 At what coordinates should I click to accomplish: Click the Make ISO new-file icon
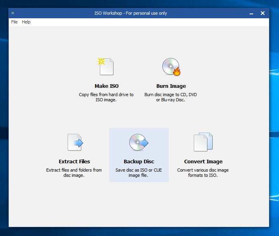(106, 67)
